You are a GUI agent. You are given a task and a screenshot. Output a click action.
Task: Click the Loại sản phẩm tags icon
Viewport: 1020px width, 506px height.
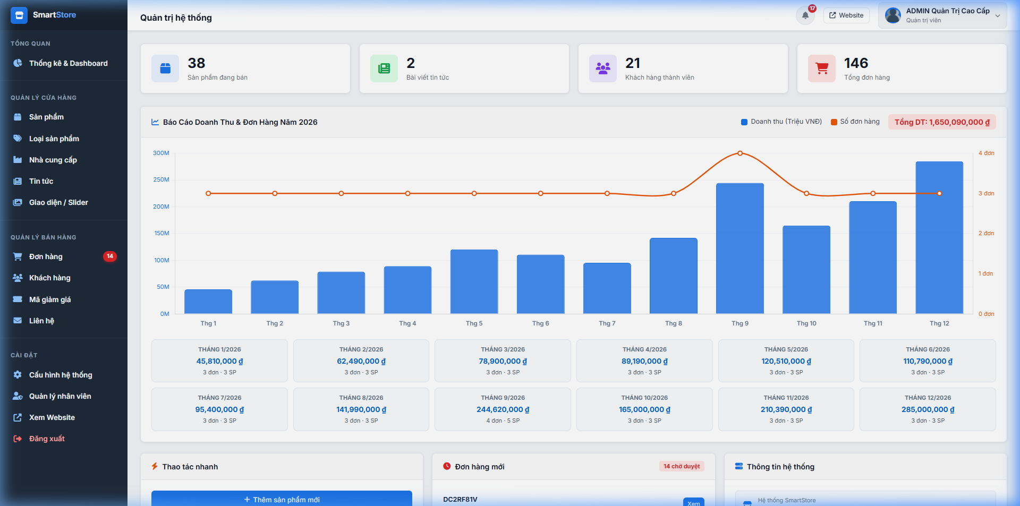tap(18, 139)
